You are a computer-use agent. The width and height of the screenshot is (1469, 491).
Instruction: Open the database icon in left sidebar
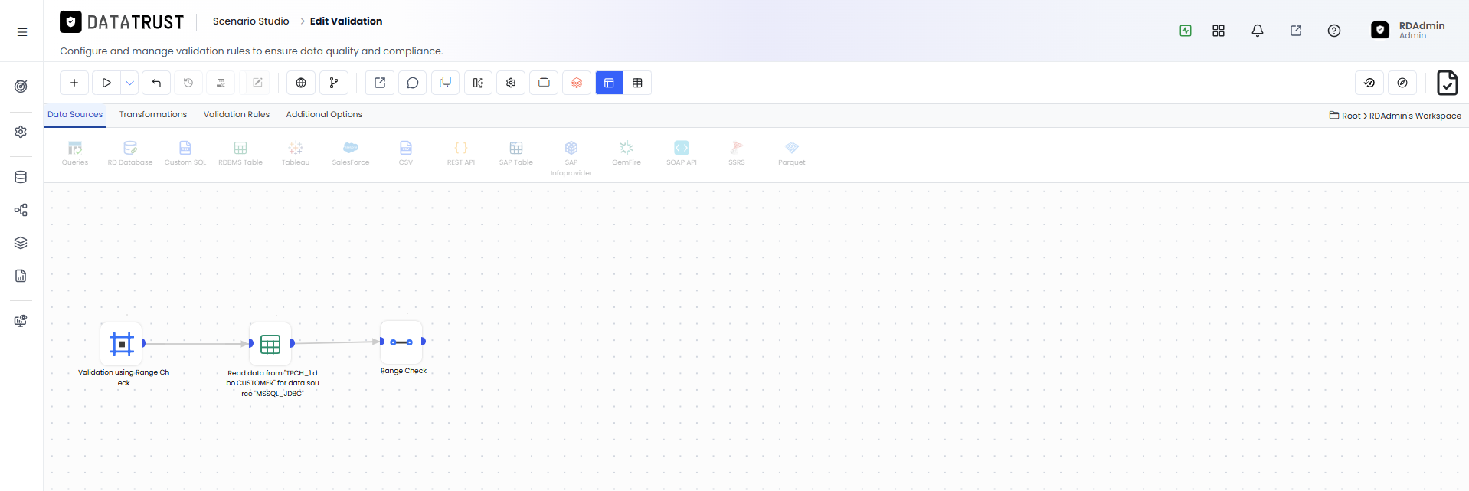(21, 177)
